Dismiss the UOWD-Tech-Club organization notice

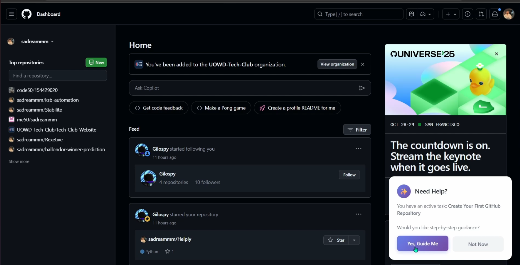click(363, 64)
